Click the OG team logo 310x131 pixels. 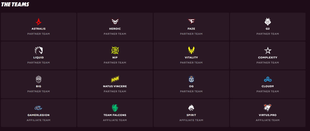(191, 79)
